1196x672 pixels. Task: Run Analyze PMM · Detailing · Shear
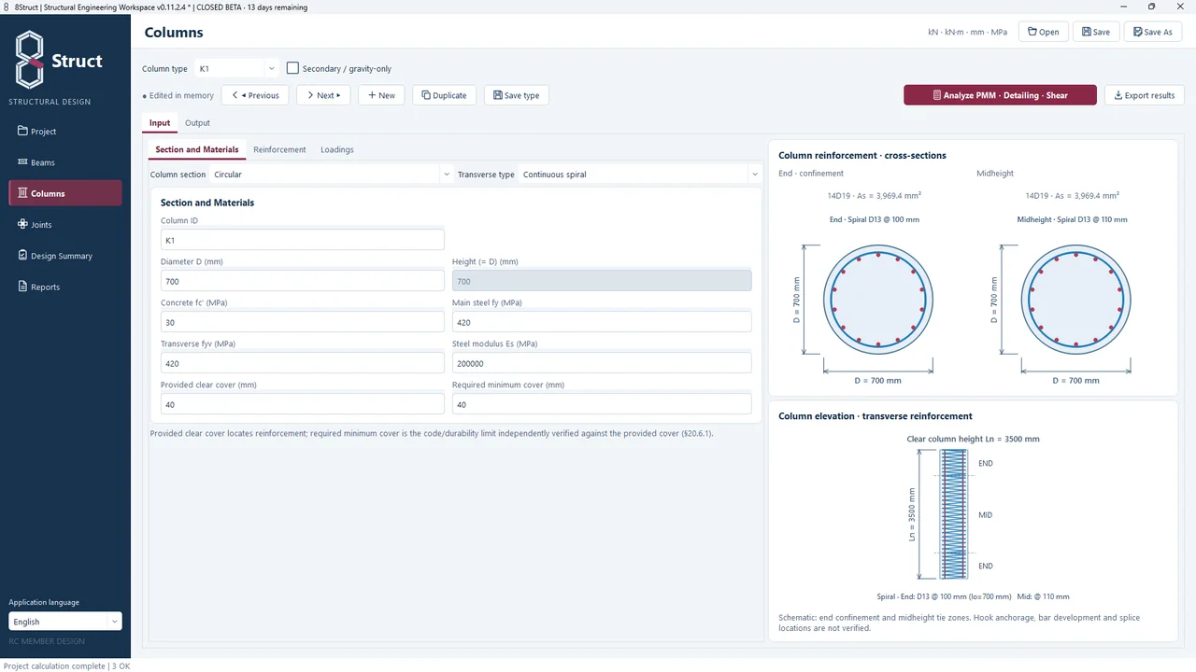click(1000, 95)
